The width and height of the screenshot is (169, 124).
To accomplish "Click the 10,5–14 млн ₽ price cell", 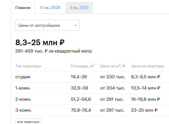I will click(145, 88).
